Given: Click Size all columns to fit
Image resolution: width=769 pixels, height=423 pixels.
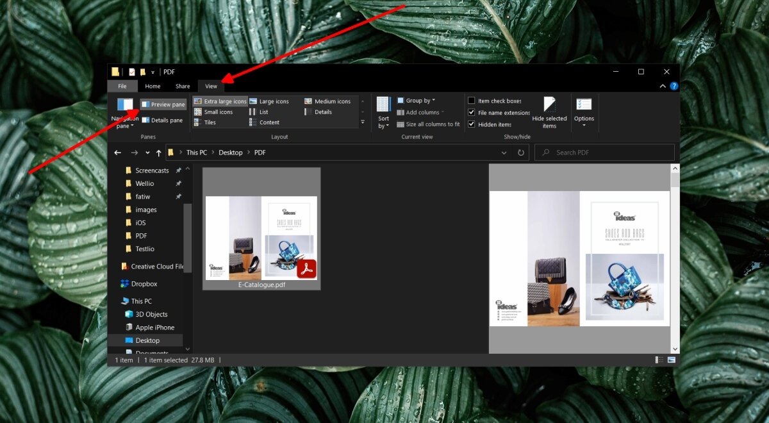Looking at the screenshot, I should [x=427, y=124].
